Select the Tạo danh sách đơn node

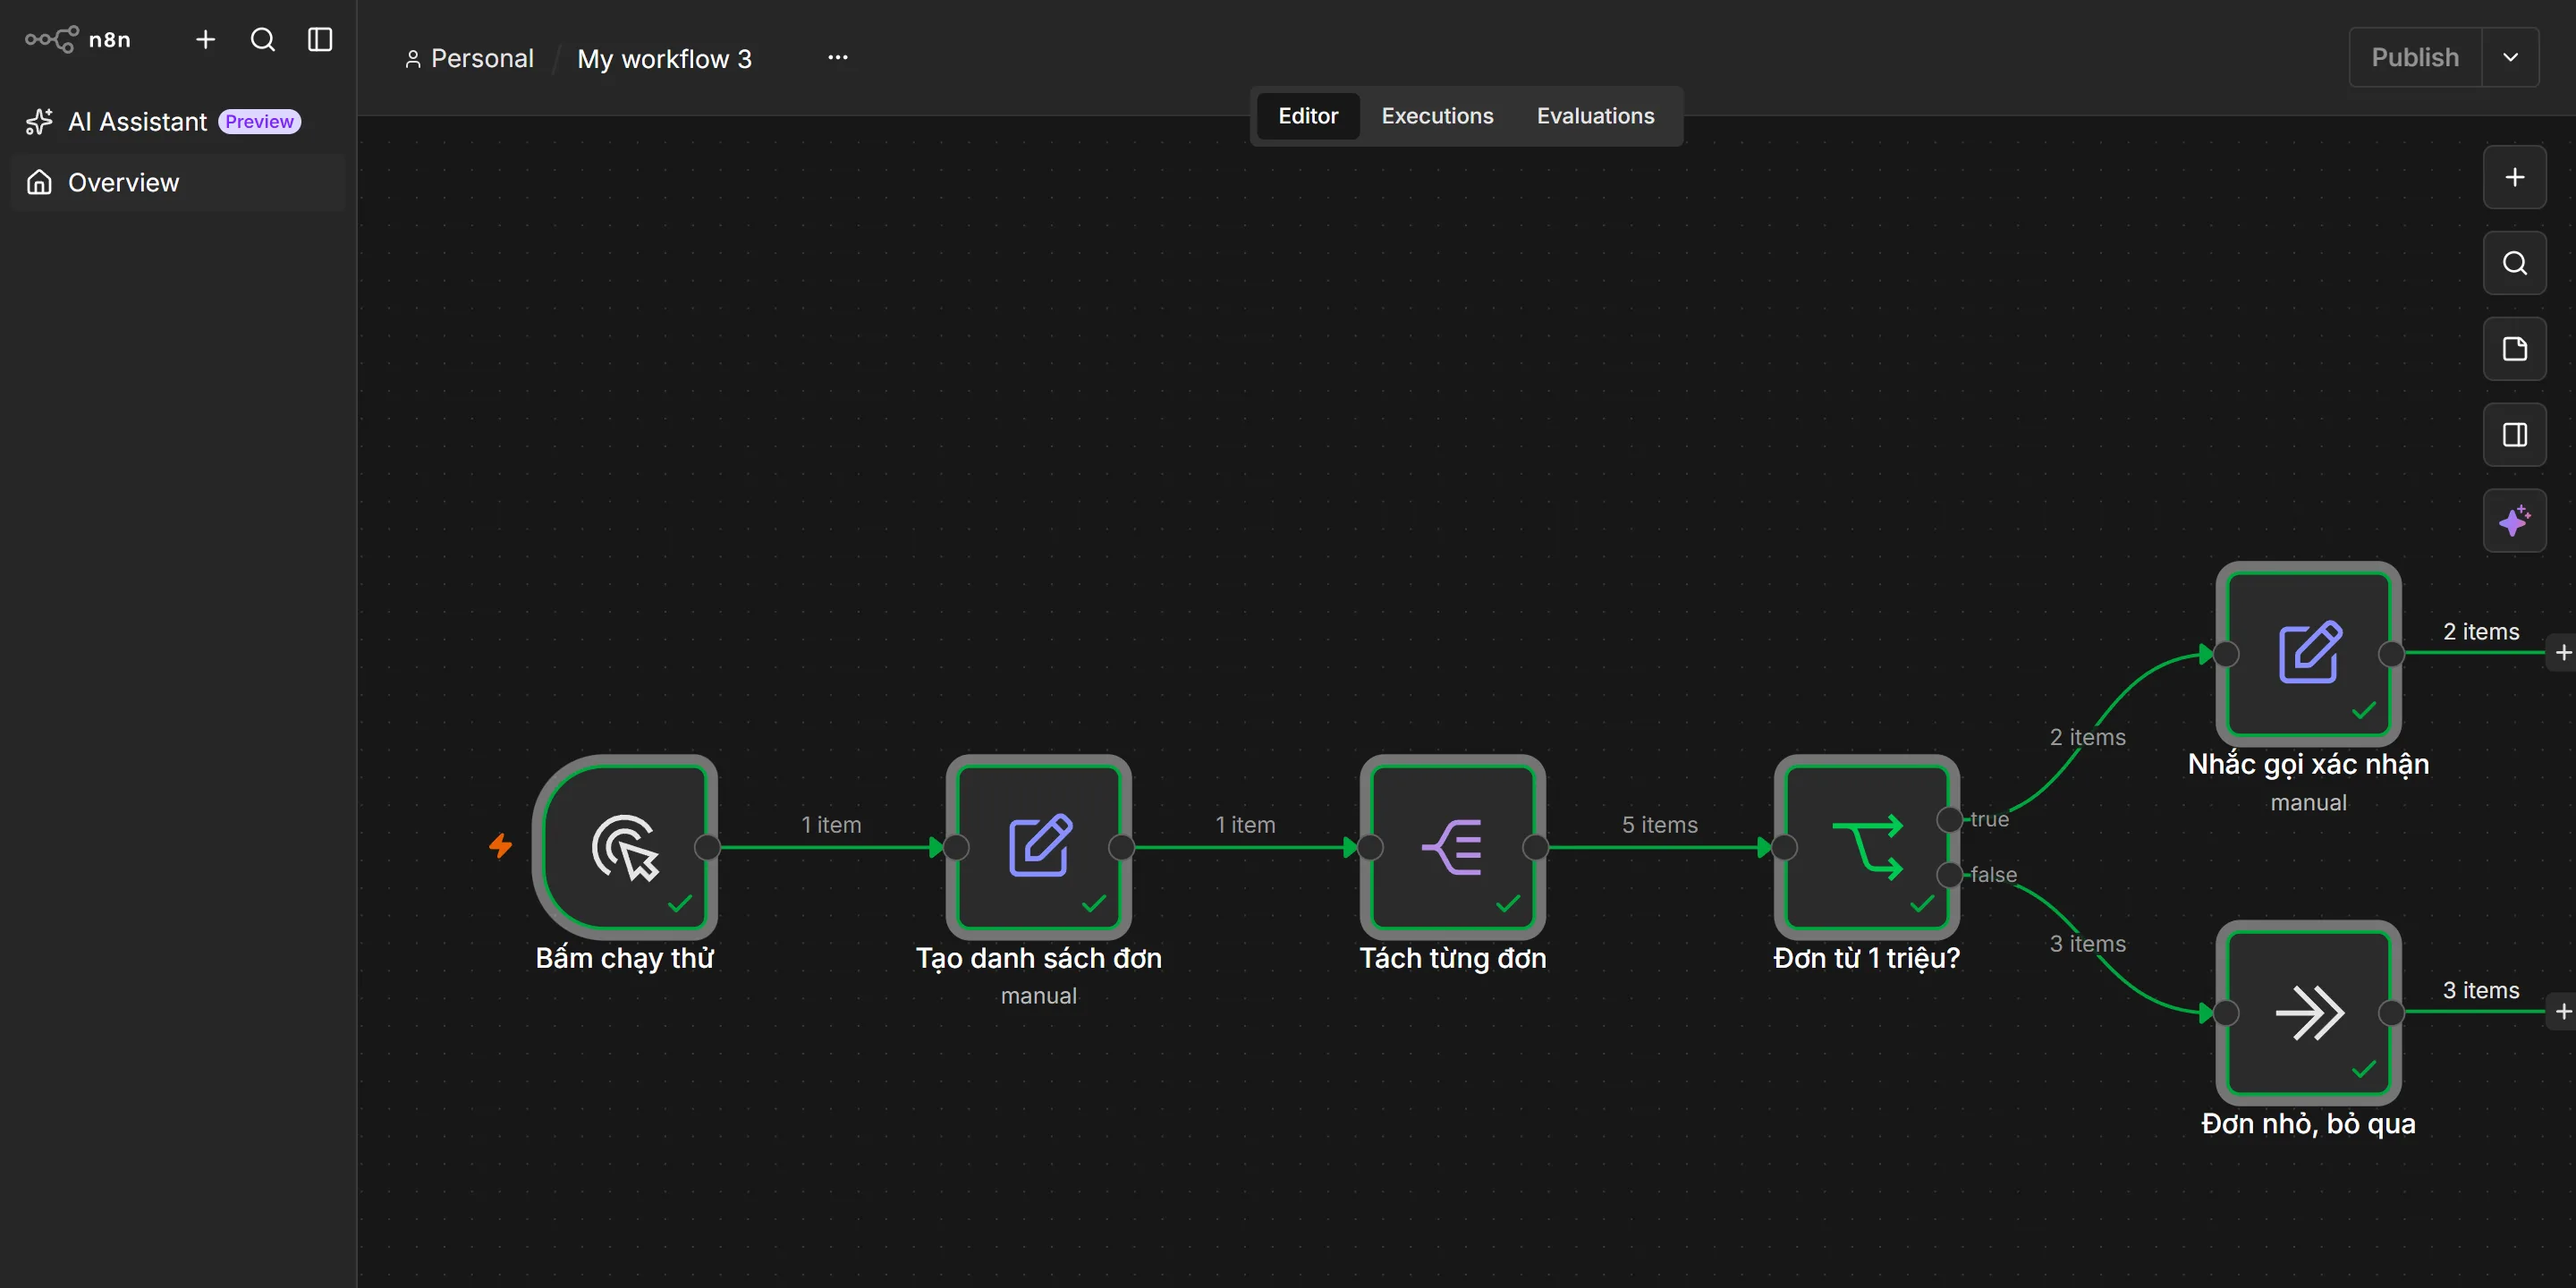1039,847
